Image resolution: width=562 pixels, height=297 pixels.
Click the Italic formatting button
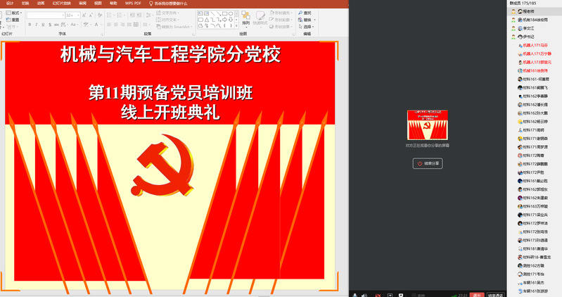pos(36,24)
